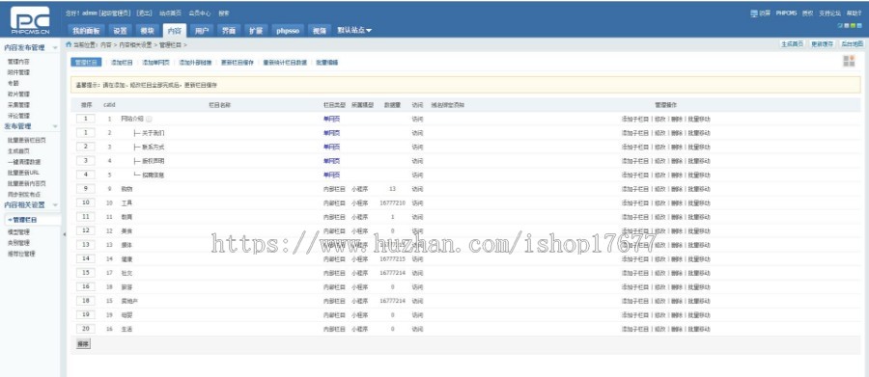
Task: Open the 默认站点 site dropdown
Action: pyautogui.click(x=354, y=31)
